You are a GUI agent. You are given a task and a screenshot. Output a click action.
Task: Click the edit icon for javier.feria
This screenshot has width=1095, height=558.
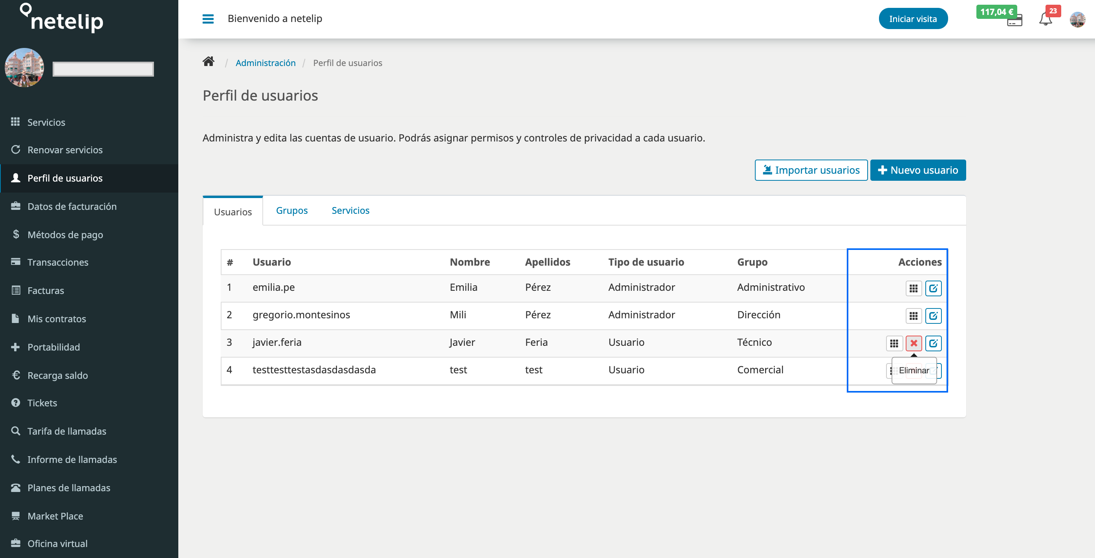(934, 343)
